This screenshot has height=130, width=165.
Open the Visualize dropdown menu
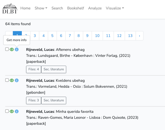tap(115, 8)
